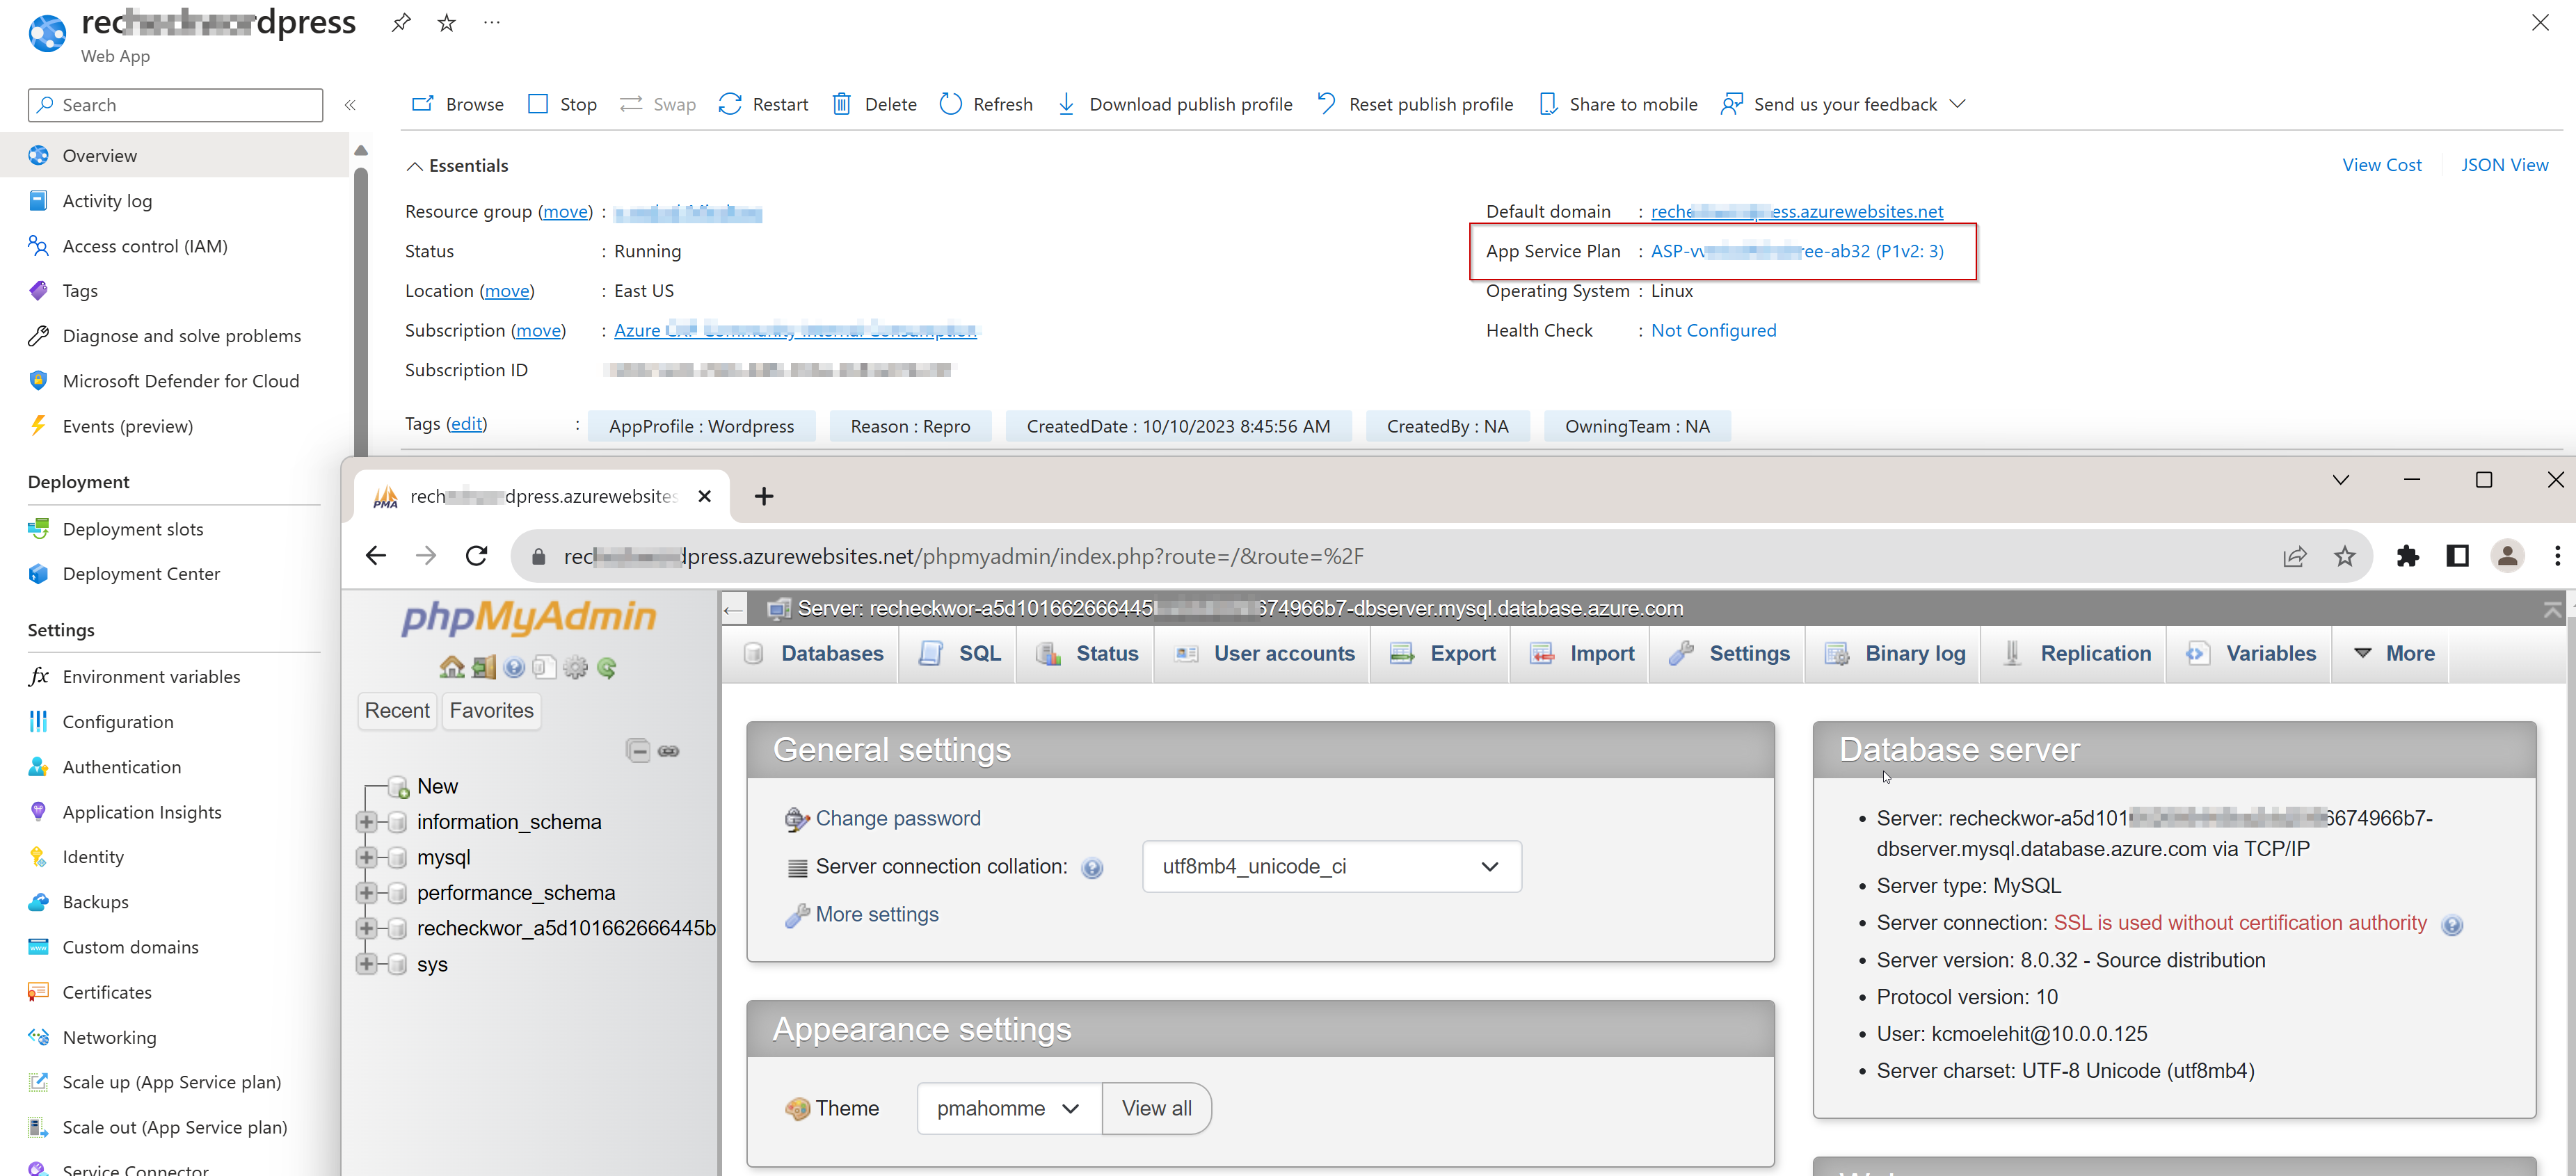Click the Stop toolbar button in Azure
The image size is (2576, 1176).
tap(562, 104)
